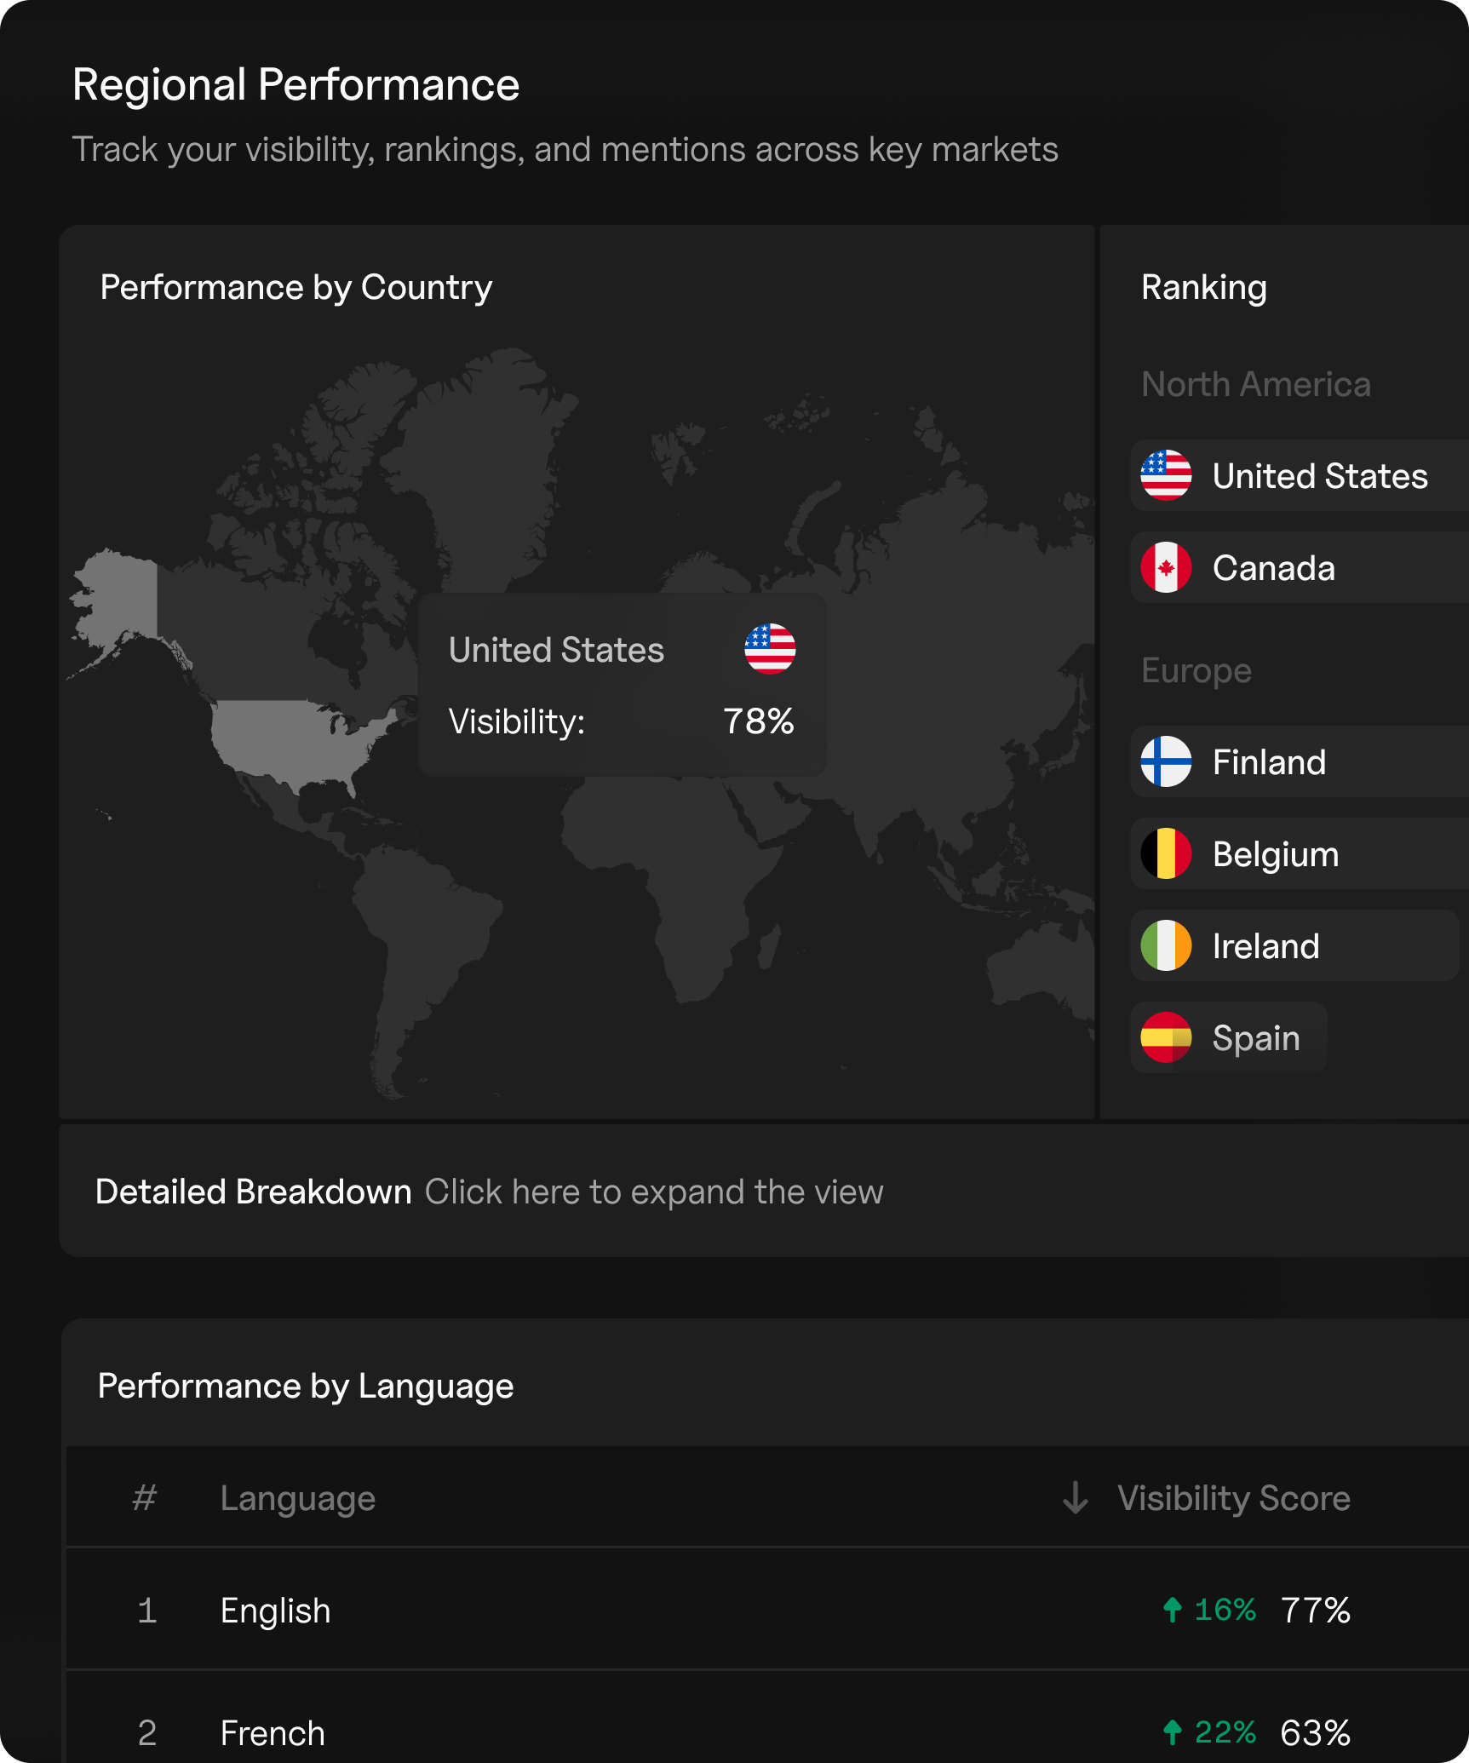The image size is (1469, 1763).
Task: Click the United States flag in ranking list
Action: point(1166,475)
